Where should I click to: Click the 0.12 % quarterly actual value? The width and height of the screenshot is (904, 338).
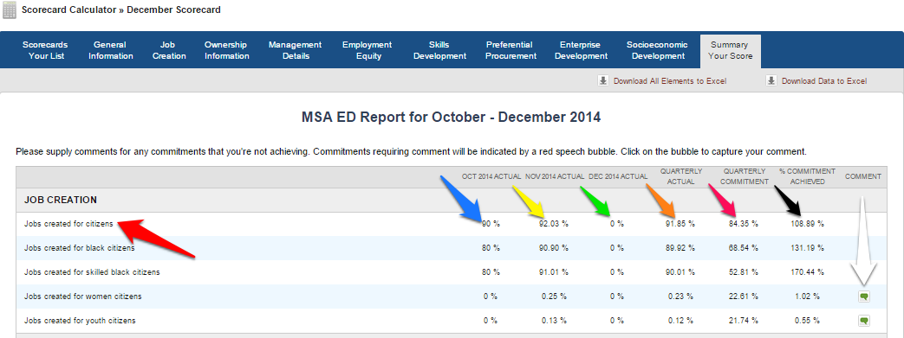click(681, 320)
